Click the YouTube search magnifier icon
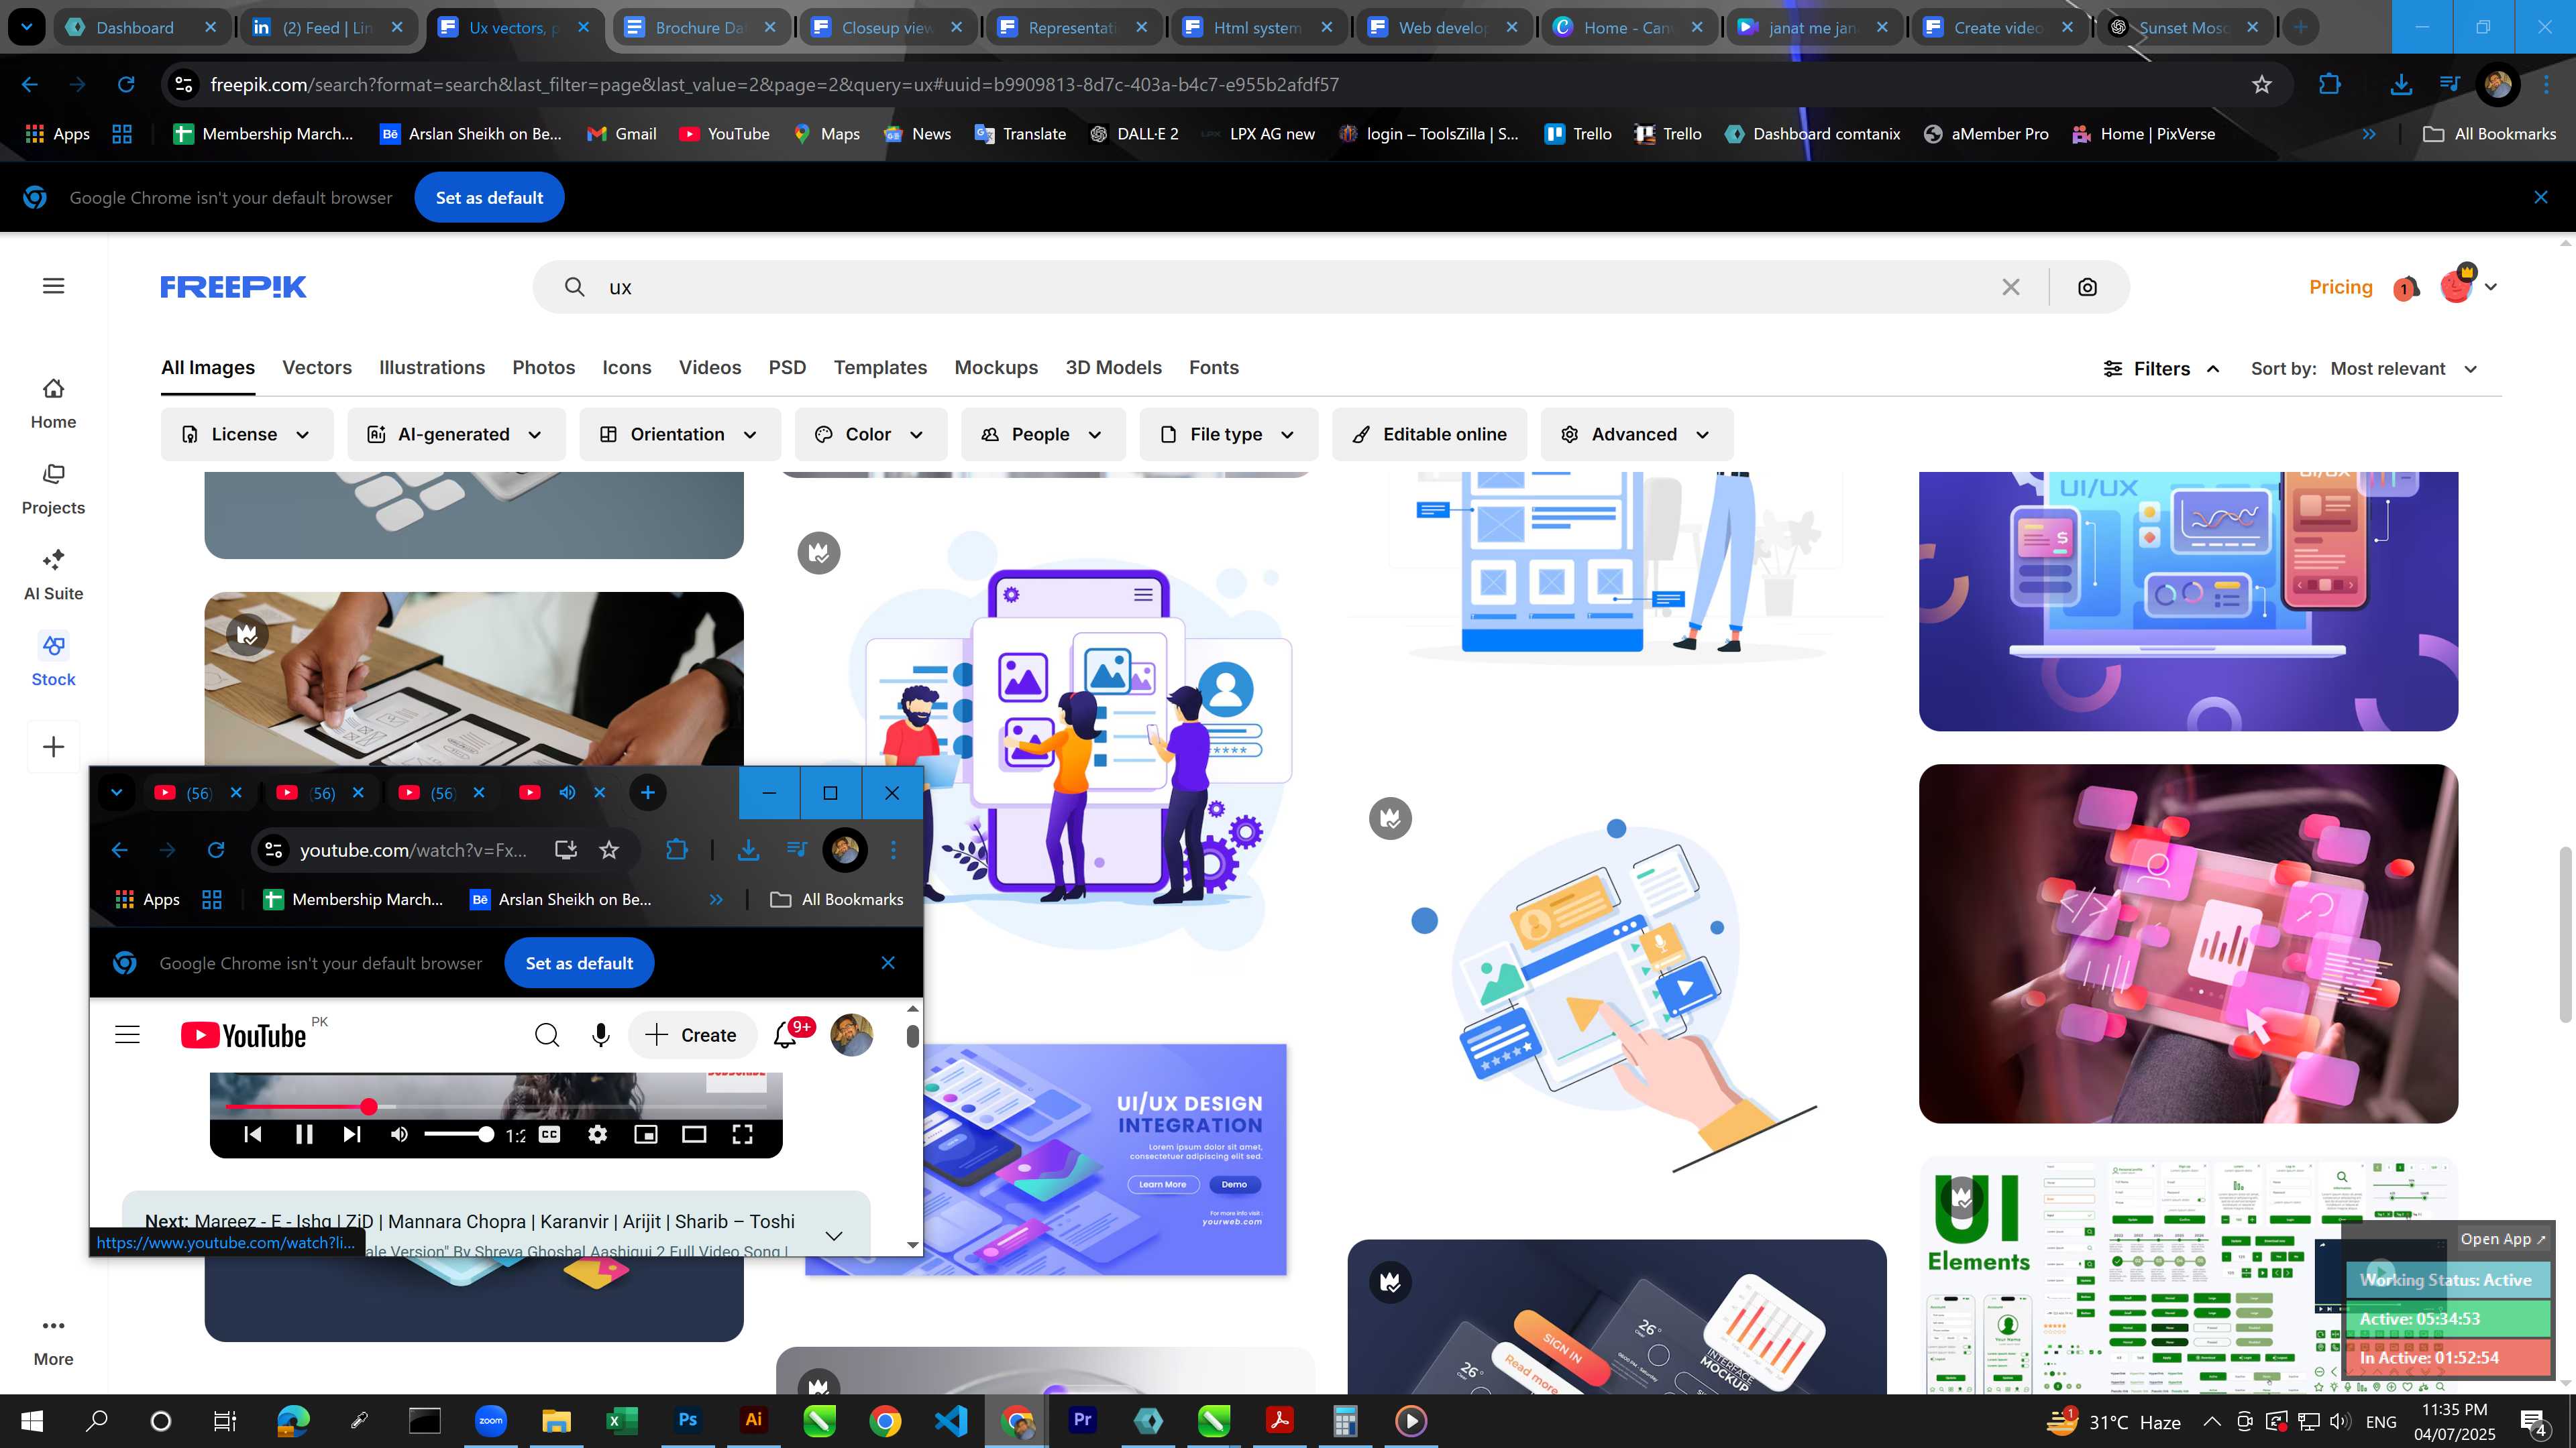The image size is (2576, 1448). pyautogui.click(x=547, y=1035)
